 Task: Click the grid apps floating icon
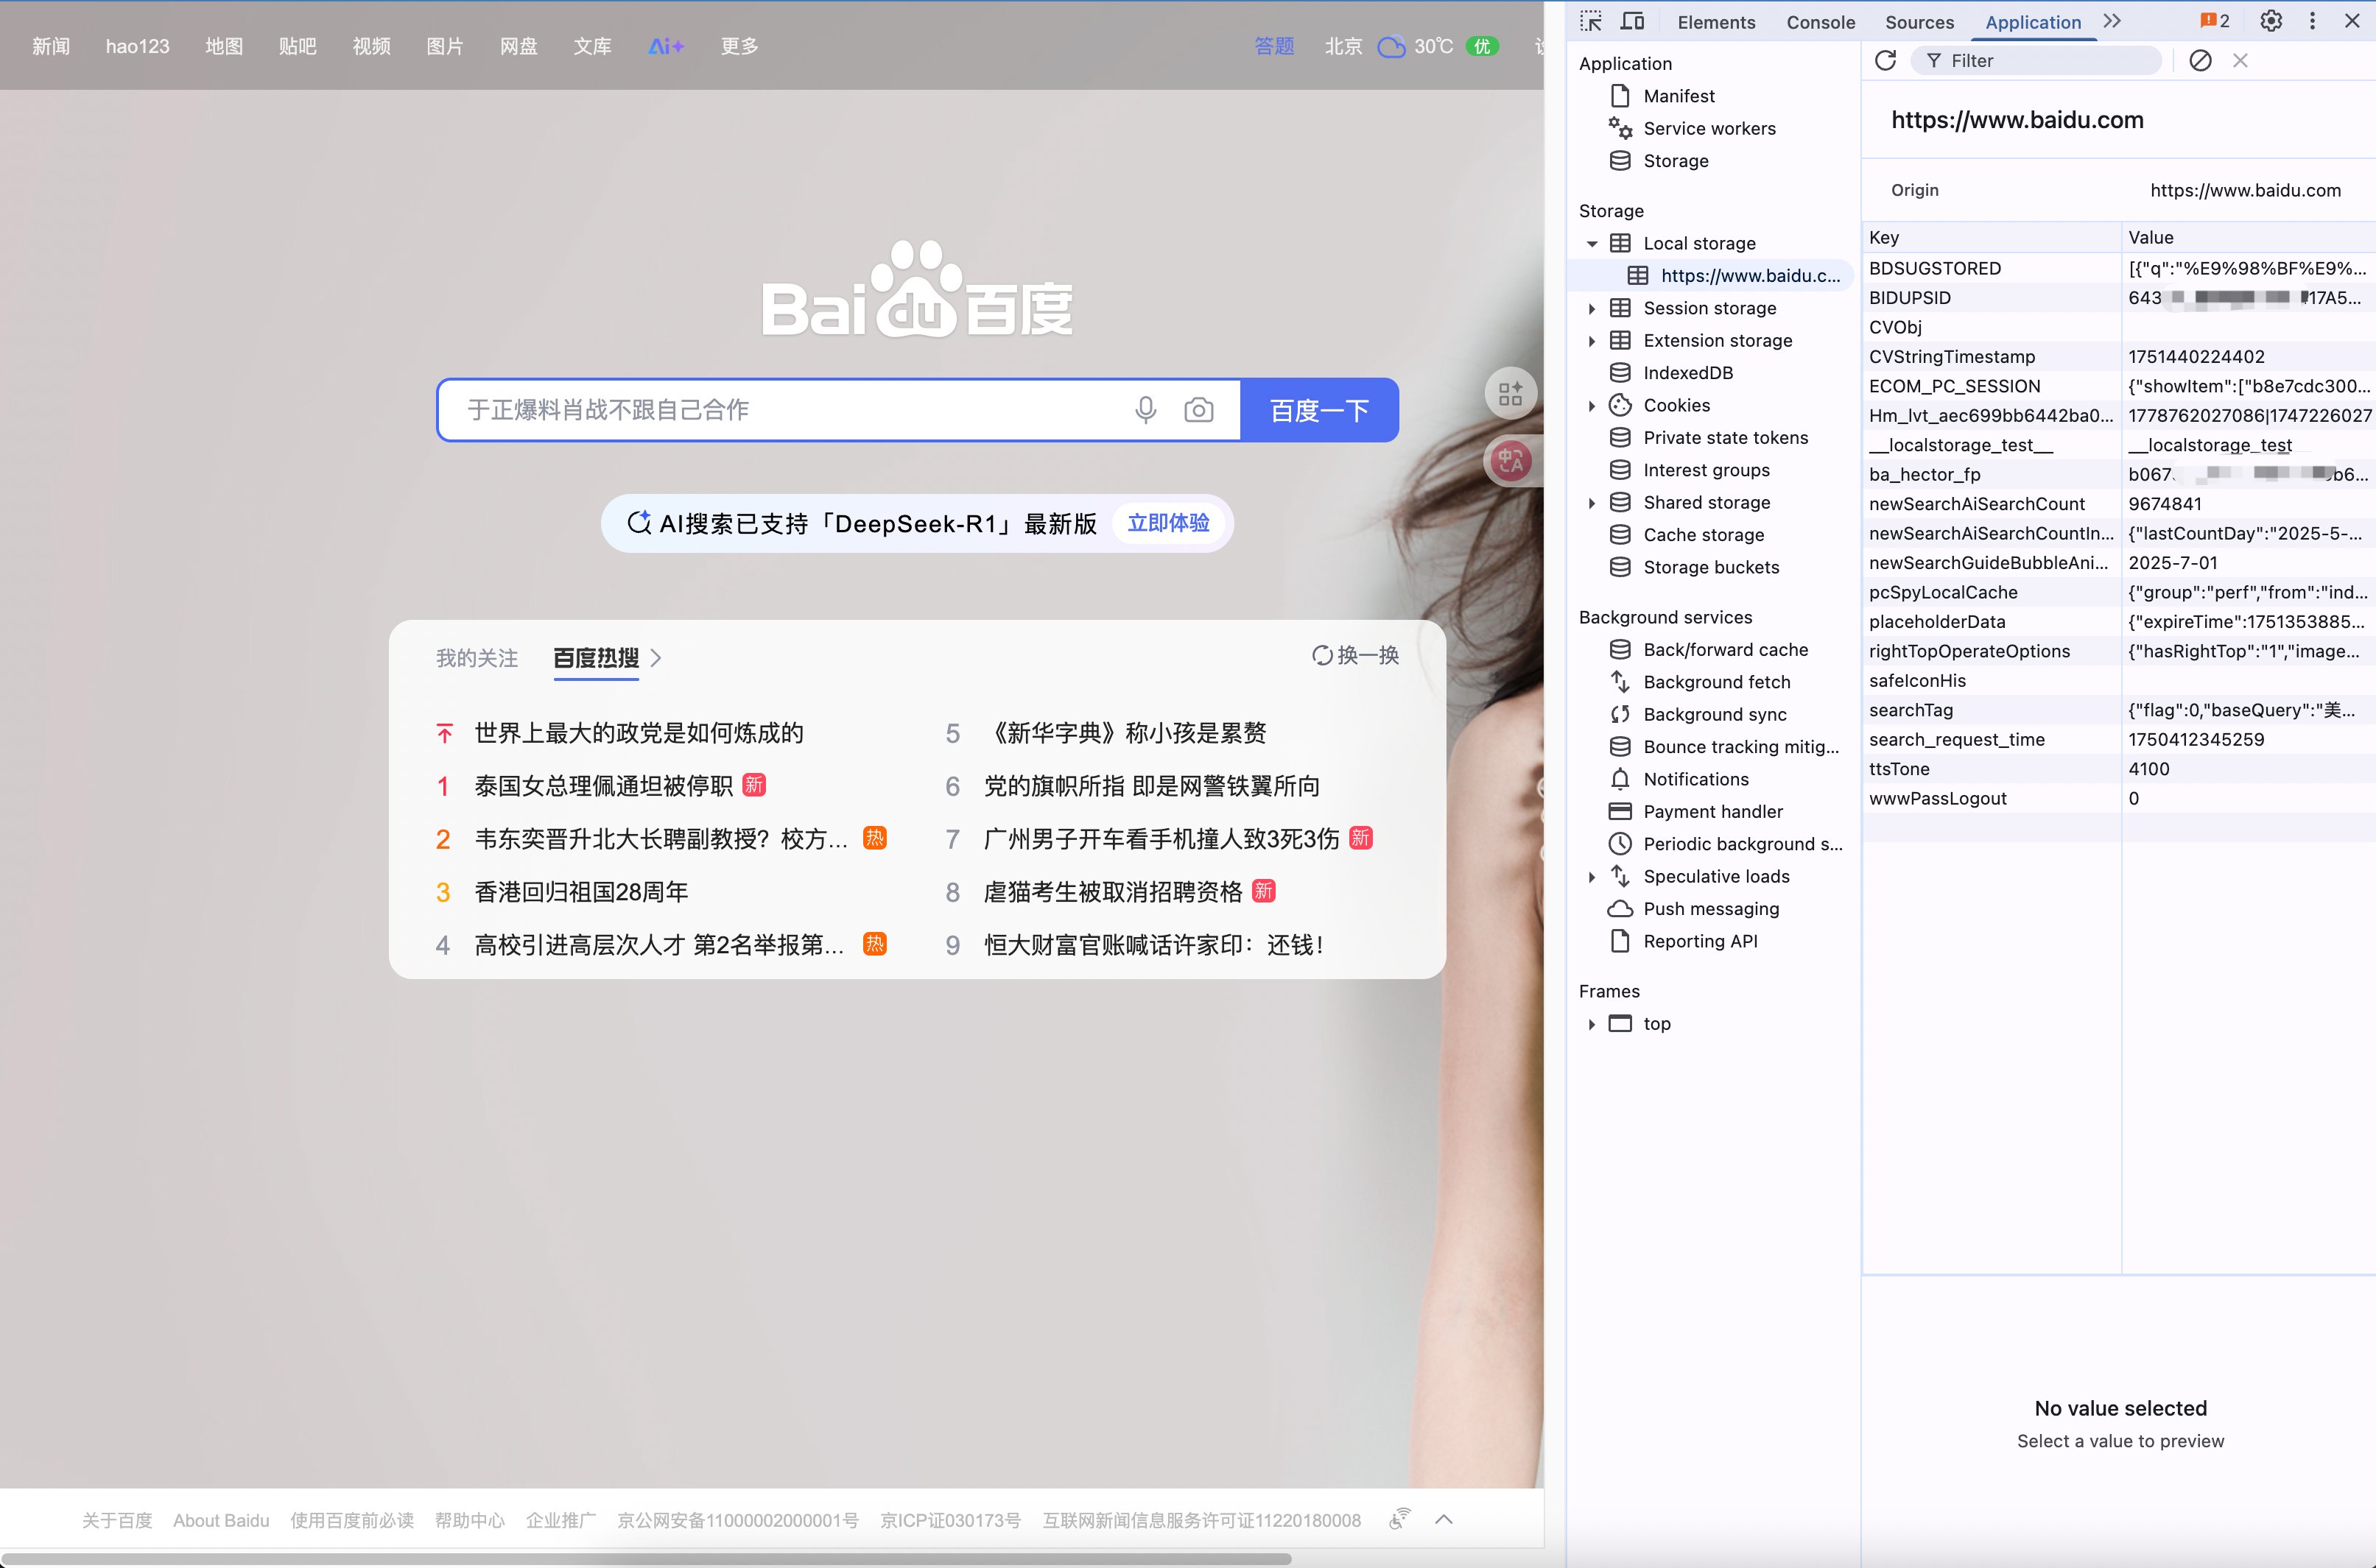pos(1511,394)
